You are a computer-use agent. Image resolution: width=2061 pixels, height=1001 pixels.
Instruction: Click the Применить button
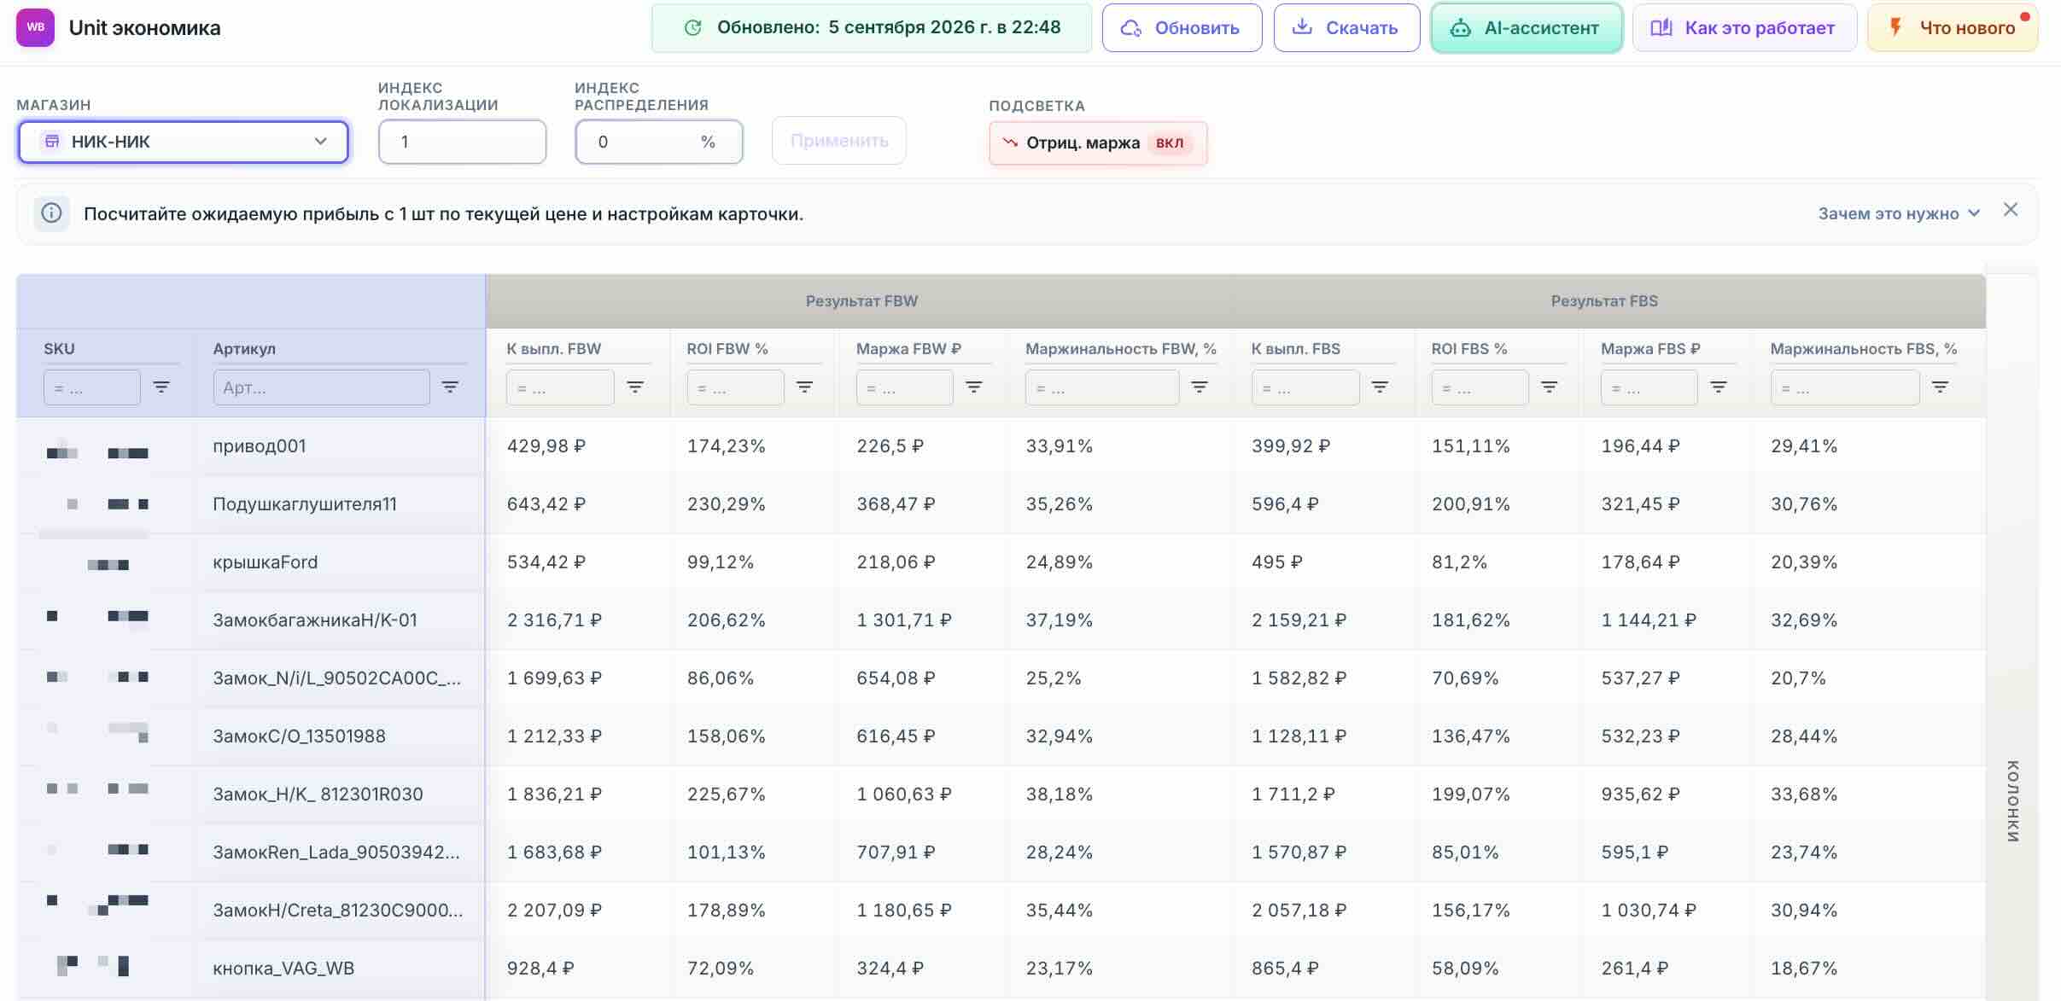point(838,141)
